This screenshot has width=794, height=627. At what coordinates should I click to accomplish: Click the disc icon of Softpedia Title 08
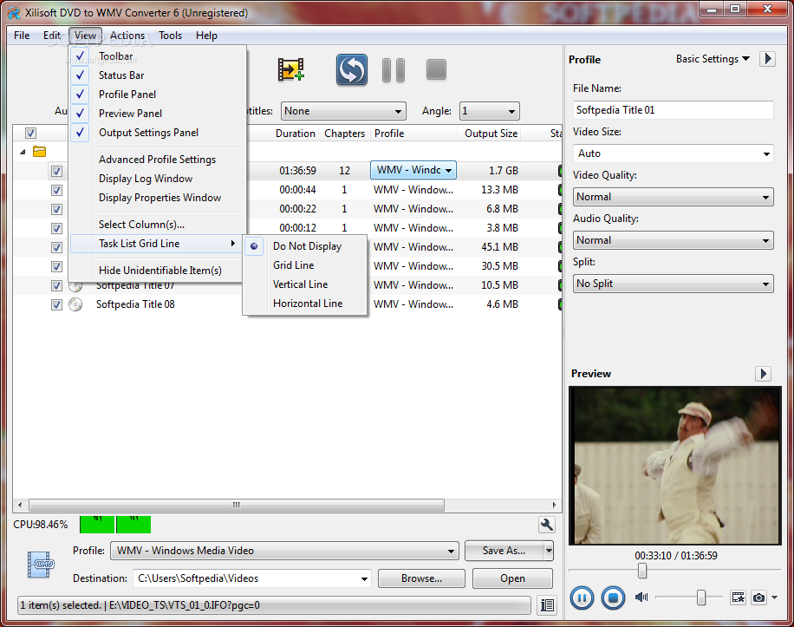75,304
